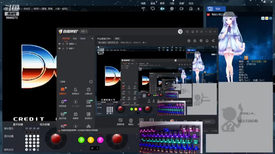
Task: Click the arrow pill button next to the 直播伴侣 logo
Action: tap(84, 31)
